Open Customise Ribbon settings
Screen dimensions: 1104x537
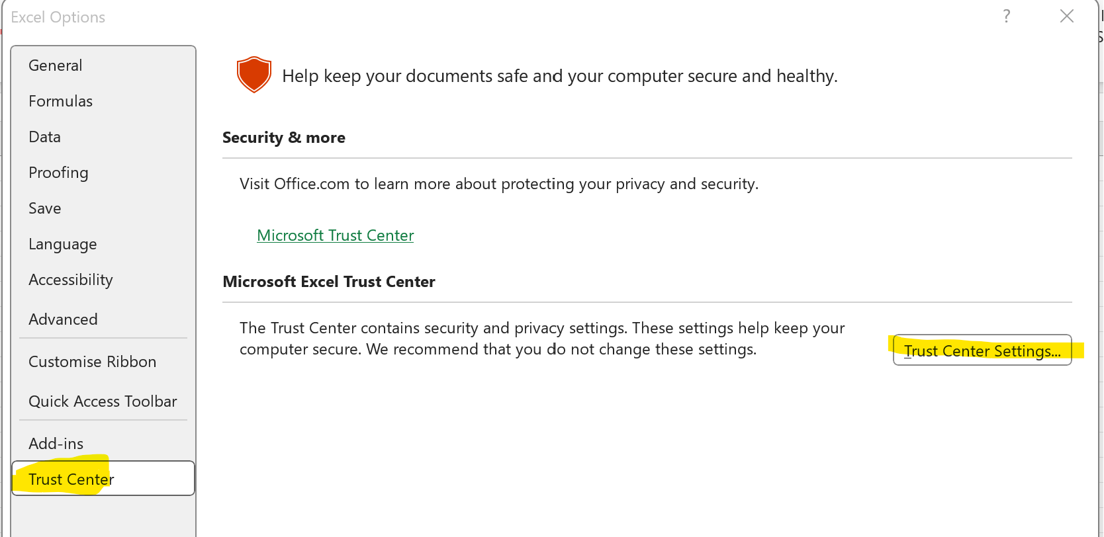click(93, 362)
